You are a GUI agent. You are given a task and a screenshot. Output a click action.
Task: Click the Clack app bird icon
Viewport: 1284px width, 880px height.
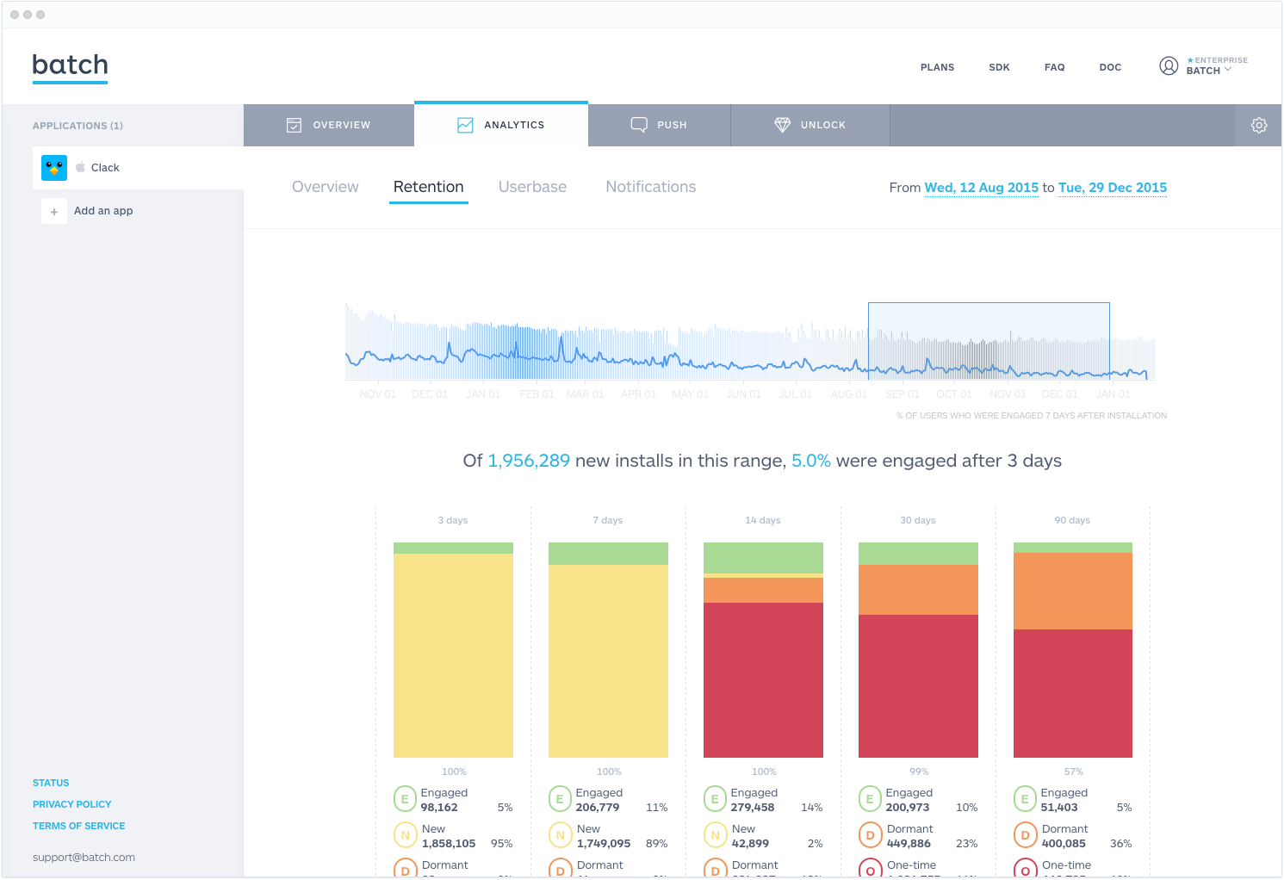54,168
